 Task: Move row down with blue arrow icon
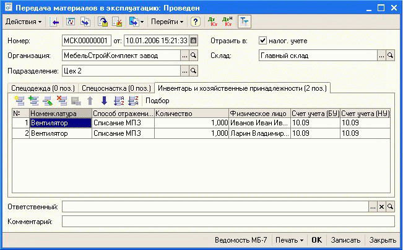(x=104, y=101)
